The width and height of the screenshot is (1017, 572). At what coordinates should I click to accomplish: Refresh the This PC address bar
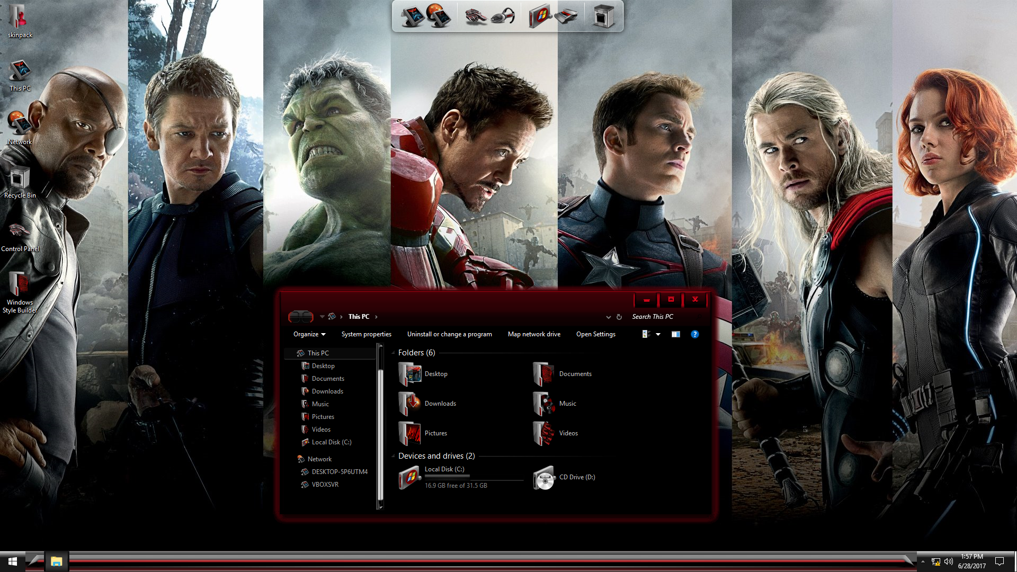[x=619, y=317]
